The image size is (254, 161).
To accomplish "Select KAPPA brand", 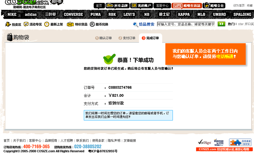I will [184, 14].
